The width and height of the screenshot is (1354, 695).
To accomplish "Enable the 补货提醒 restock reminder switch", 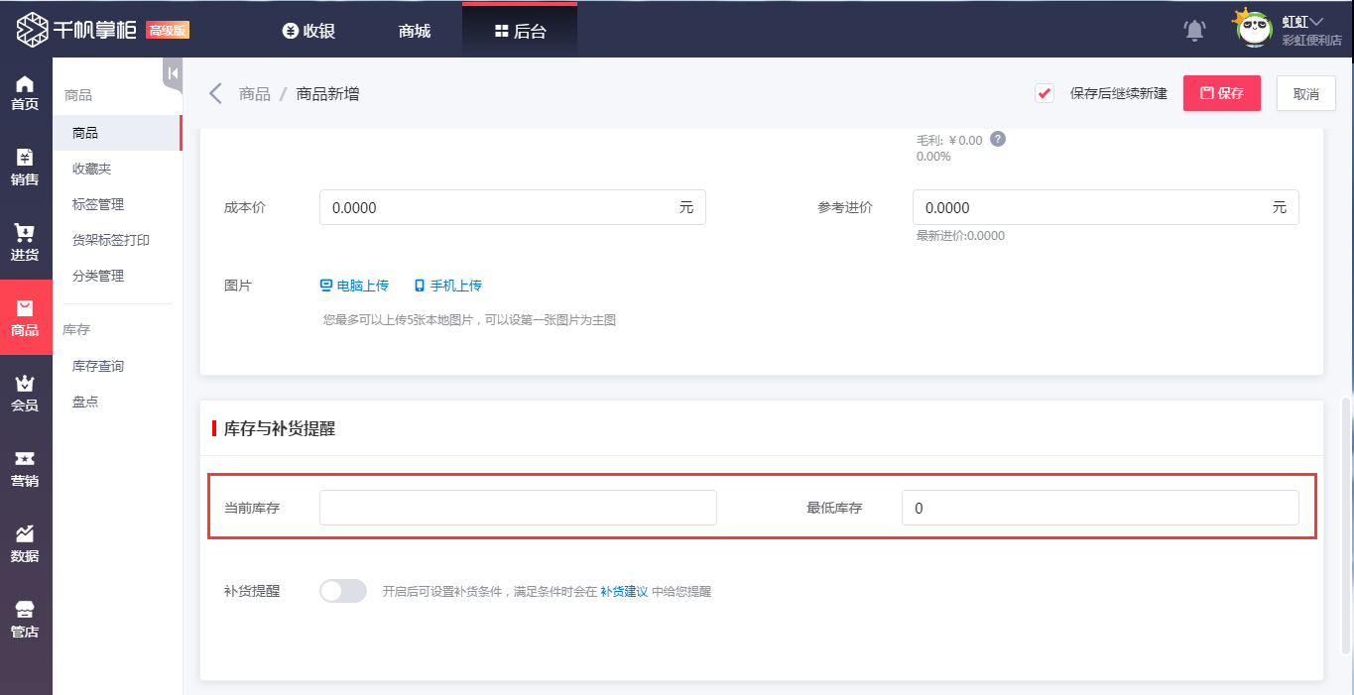I will click(342, 590).
